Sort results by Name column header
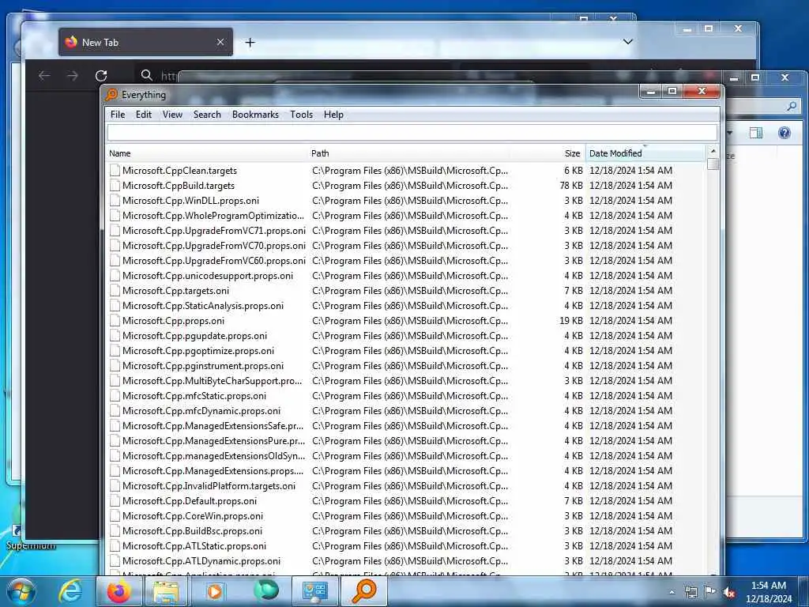Screen dimensions: 809x607 [206, 153]
